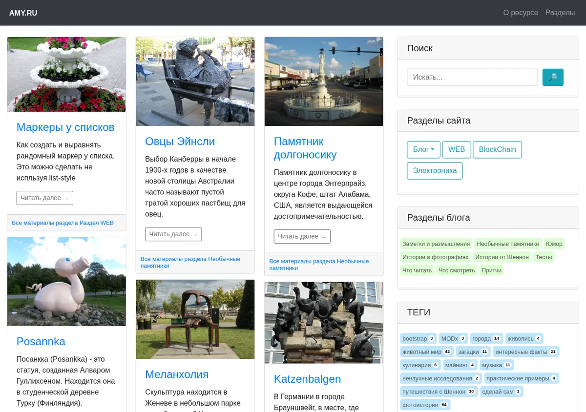
Task: Select the BlockChain section button
Action: click(497, 149)
